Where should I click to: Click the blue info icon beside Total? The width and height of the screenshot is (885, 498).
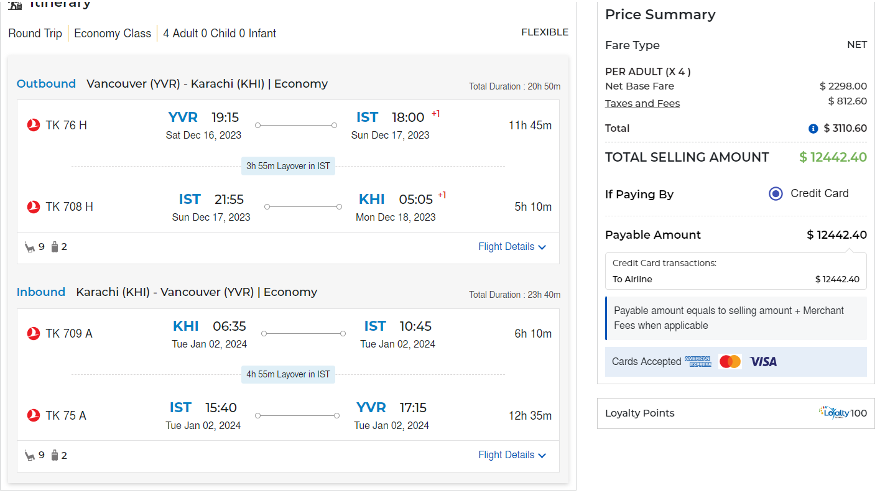813,129
